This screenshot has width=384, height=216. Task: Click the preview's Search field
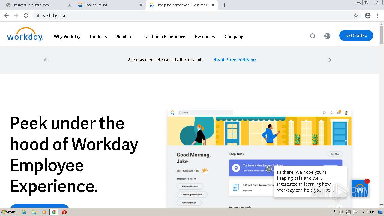[205, 112]
